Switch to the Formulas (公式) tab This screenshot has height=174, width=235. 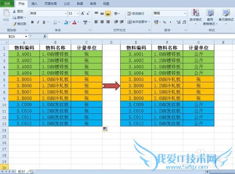pos(67,3)
